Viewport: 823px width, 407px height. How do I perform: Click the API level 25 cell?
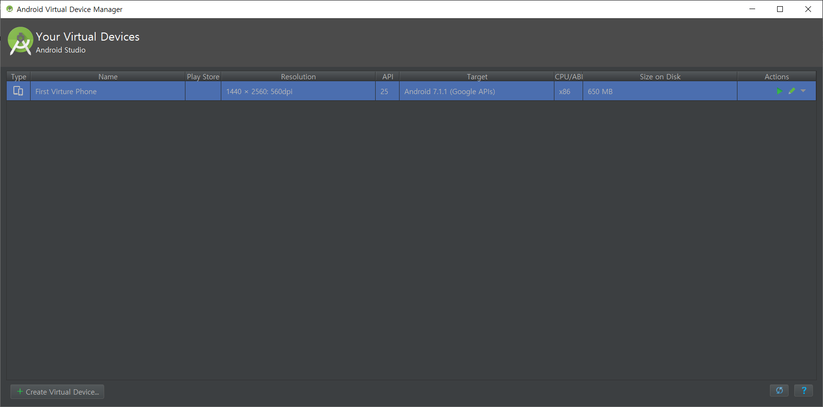[388, 91]
